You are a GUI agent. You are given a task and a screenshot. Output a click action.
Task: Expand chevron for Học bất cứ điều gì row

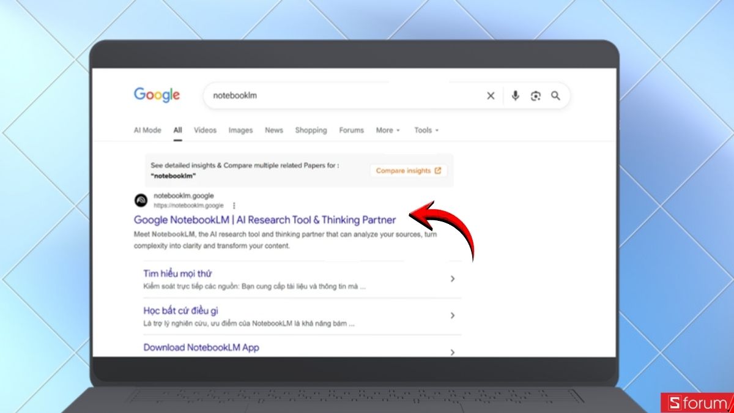click(453, 316)
